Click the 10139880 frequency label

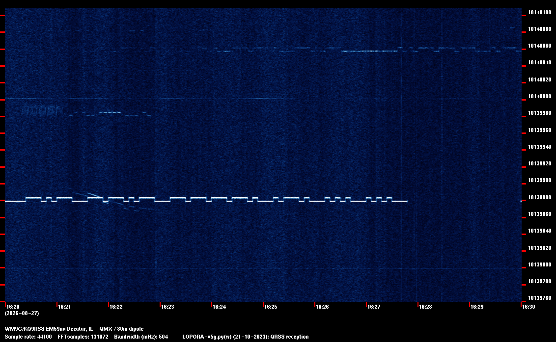(539, 197)
